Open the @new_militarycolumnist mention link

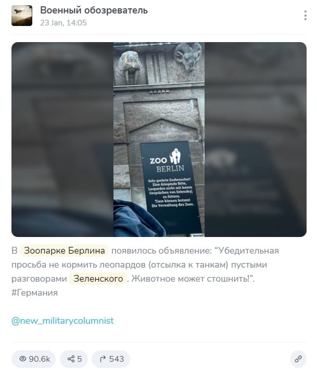click(x=62, y=321)
